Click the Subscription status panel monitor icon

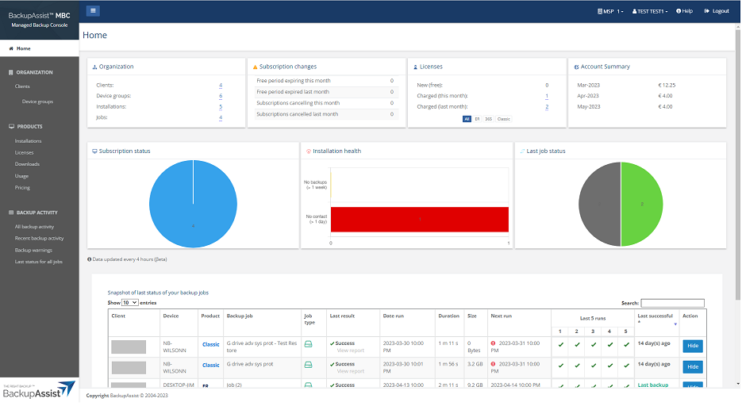[x=94, y=151]
